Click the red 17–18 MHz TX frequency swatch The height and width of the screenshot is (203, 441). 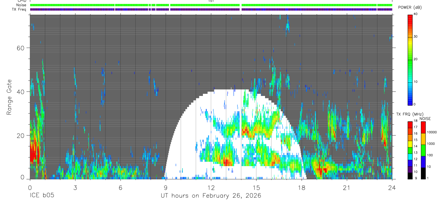pyautogui.click(x=410, y=125)
